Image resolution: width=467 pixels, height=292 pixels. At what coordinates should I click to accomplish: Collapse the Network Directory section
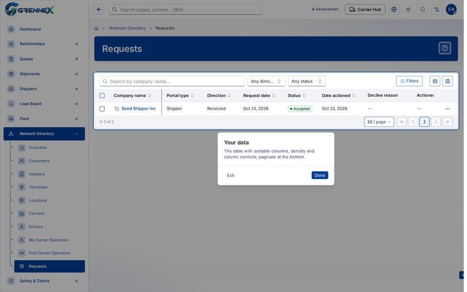pos(76,134)
